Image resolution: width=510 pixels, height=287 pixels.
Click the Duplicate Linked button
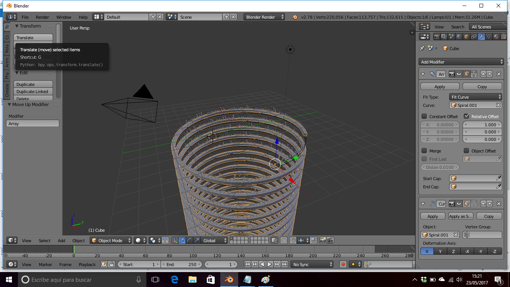click(33, 92)
